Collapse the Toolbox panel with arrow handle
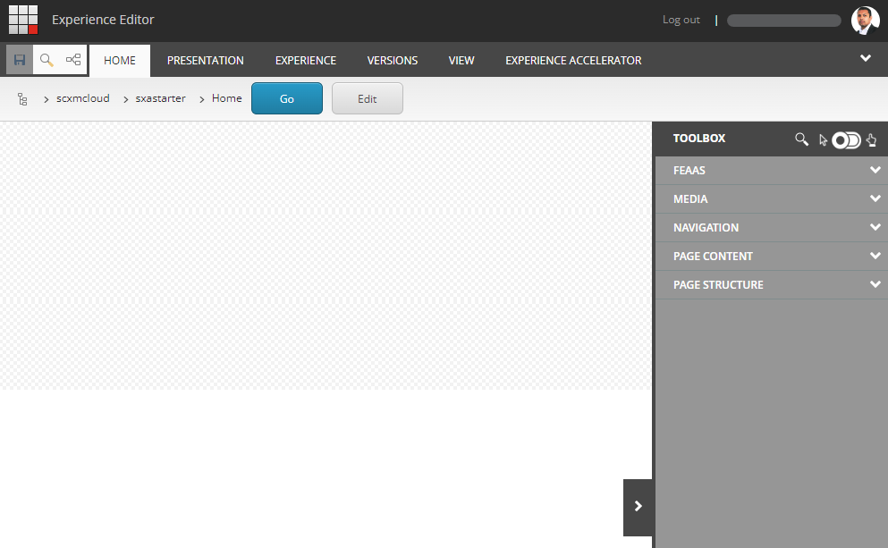The width and height of the screenshot is (888, 548). pos(639,507)
